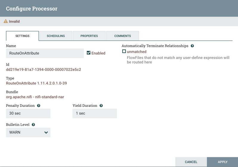Uncheck the Enabled checkbox
This screenshot has width=238, height=167.
coord(89,53)
